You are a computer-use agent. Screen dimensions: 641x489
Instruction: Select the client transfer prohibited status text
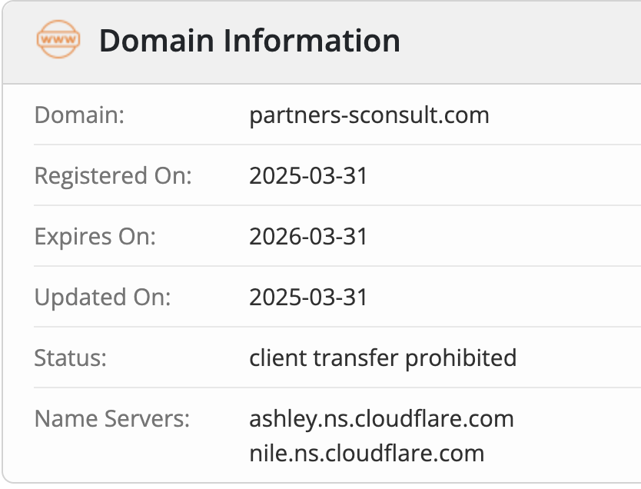click(x=383, y=358)
